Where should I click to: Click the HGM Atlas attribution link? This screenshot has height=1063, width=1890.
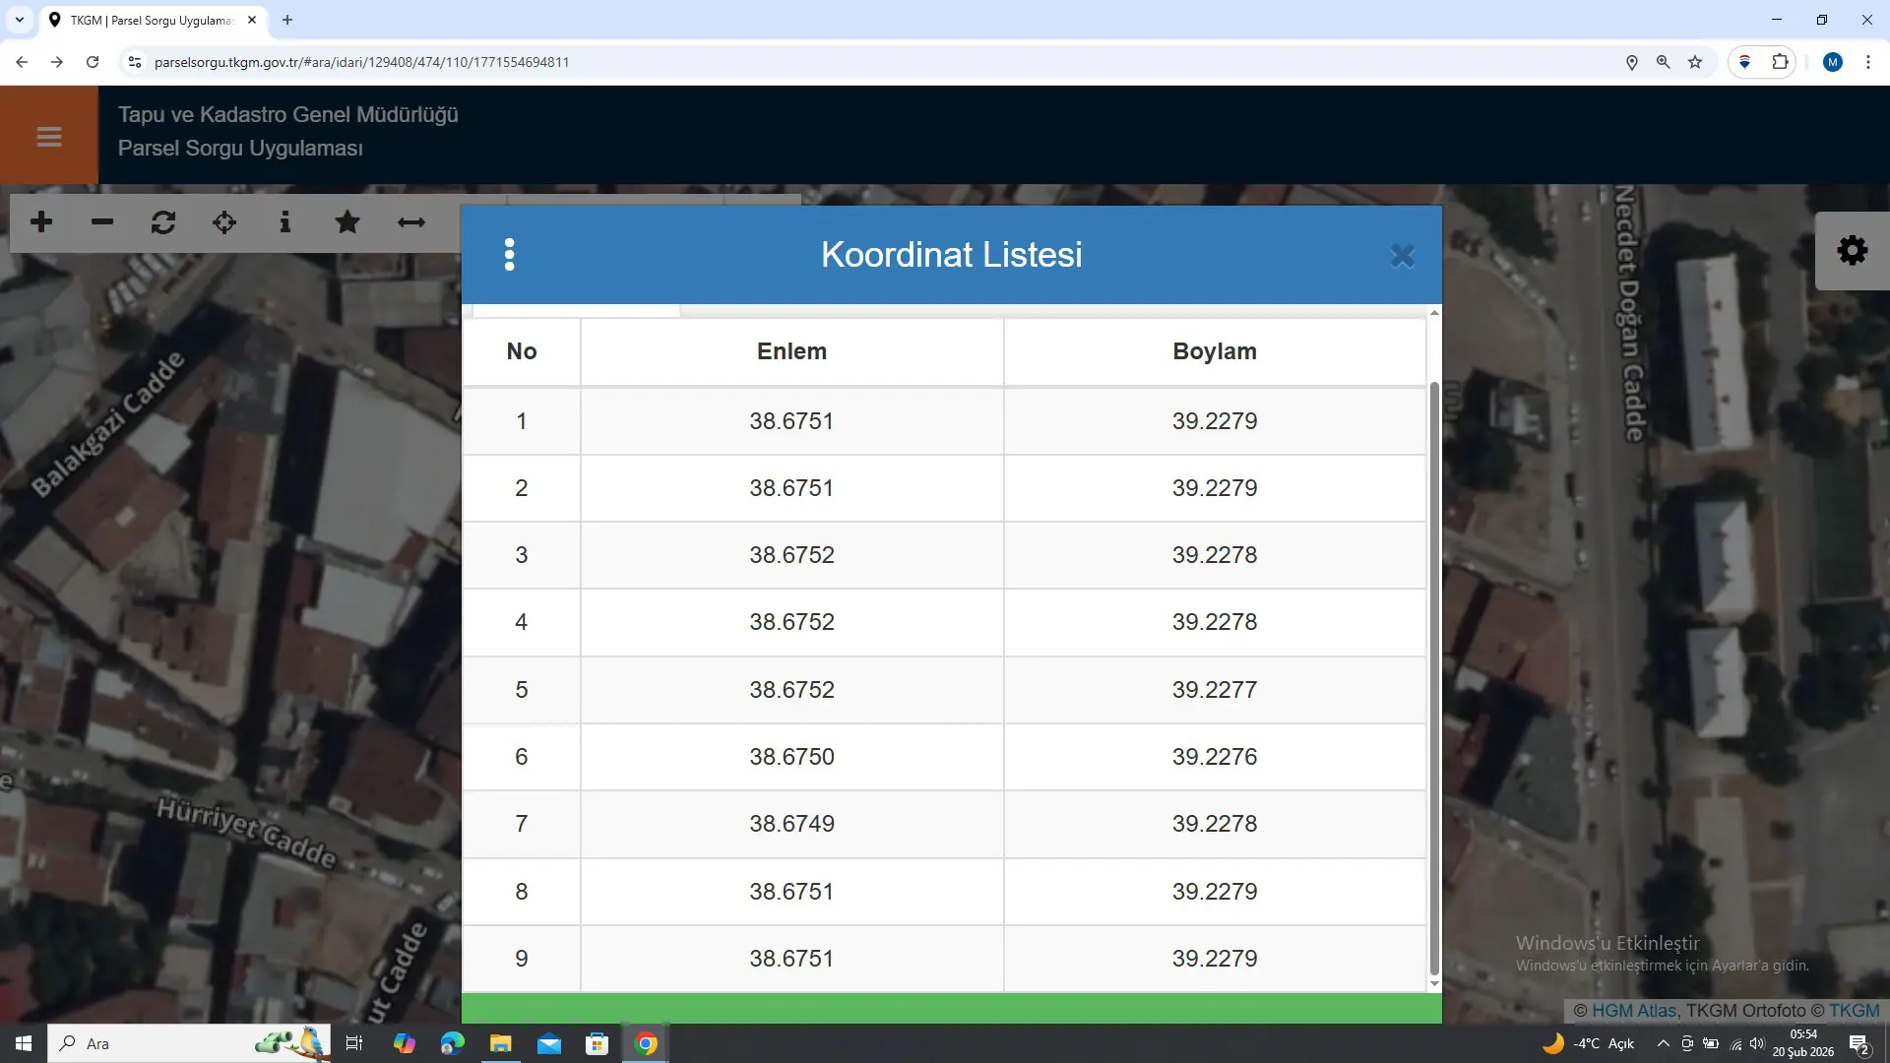[1634, 1011]
